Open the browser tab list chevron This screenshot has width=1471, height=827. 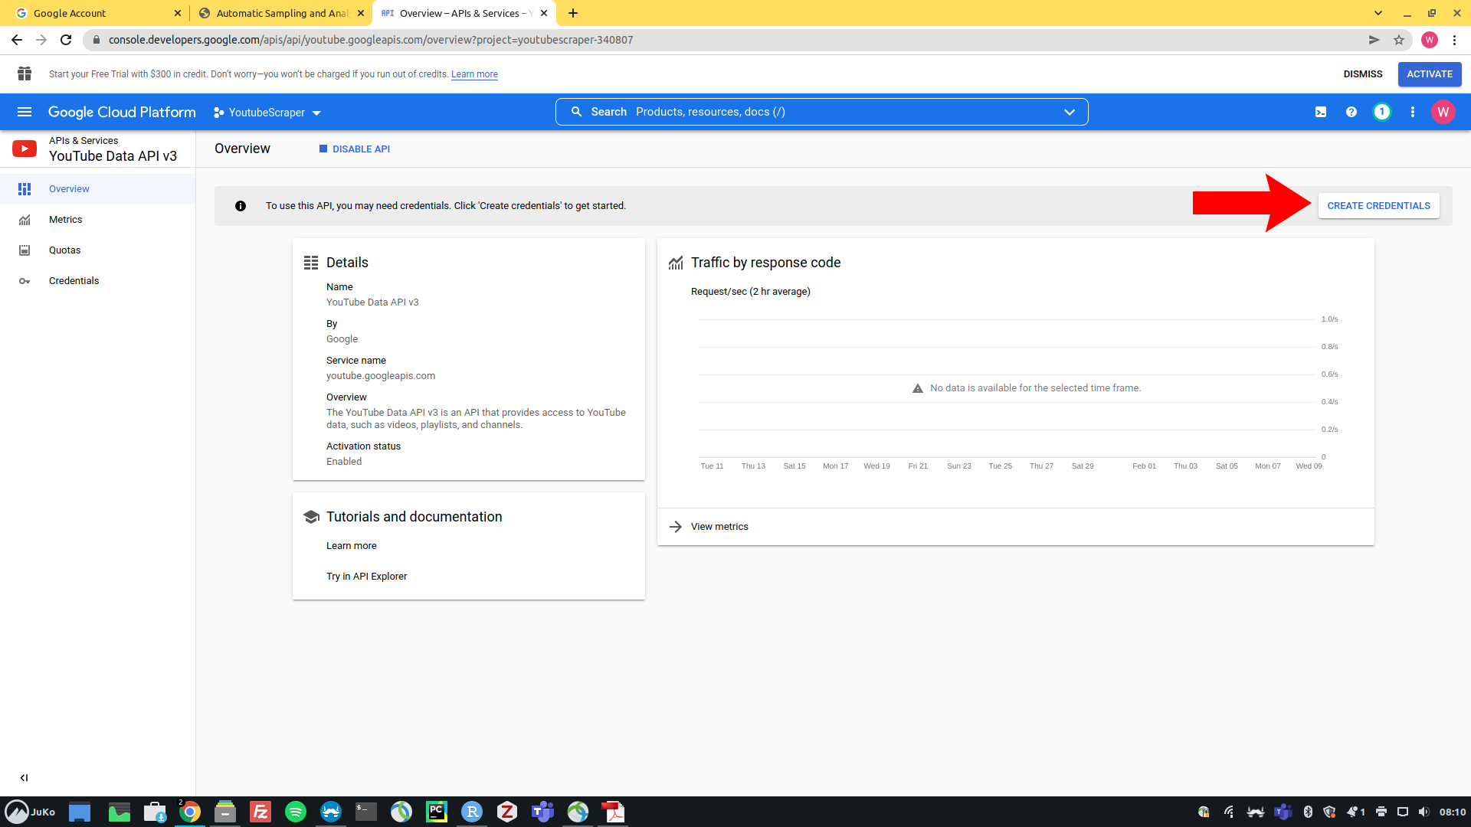click(1378, 13)
